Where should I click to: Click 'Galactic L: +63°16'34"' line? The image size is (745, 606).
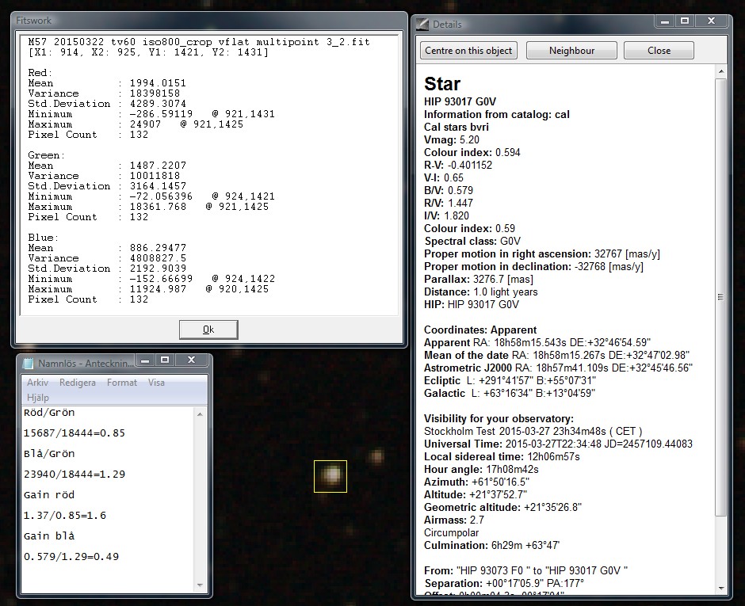pos(510,393)
